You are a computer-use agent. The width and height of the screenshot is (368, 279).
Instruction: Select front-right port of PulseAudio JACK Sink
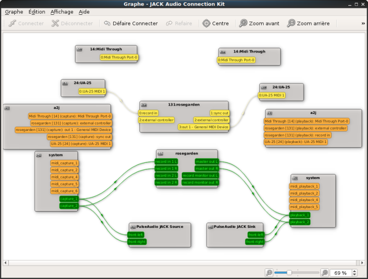[255, 242]
